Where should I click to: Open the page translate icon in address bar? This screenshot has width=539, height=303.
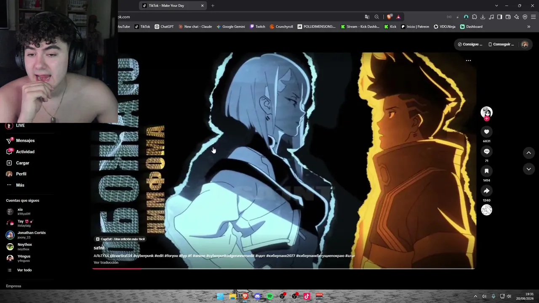(367, 17)
